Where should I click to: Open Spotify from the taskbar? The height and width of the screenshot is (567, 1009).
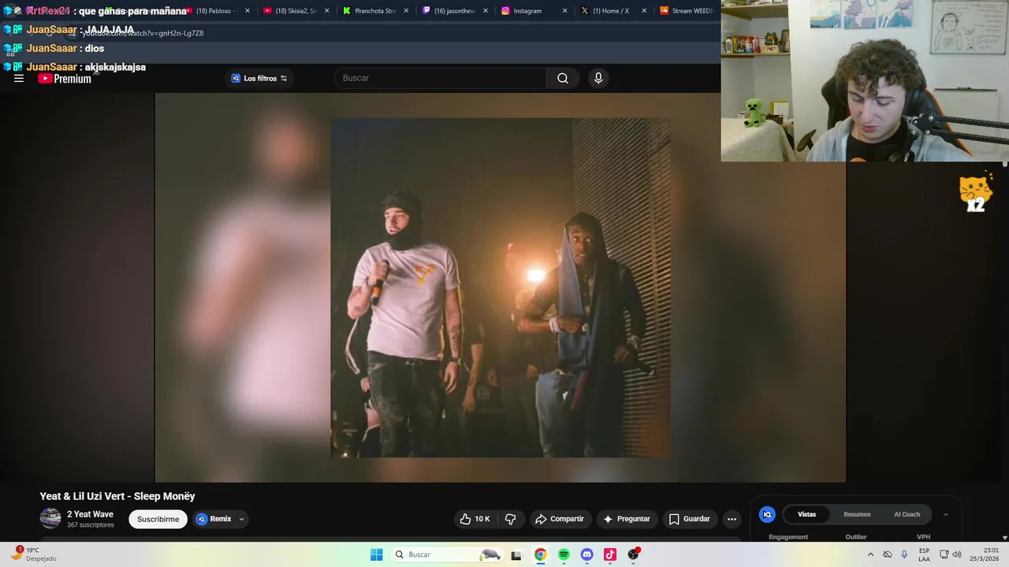click(x=564, y=554)
